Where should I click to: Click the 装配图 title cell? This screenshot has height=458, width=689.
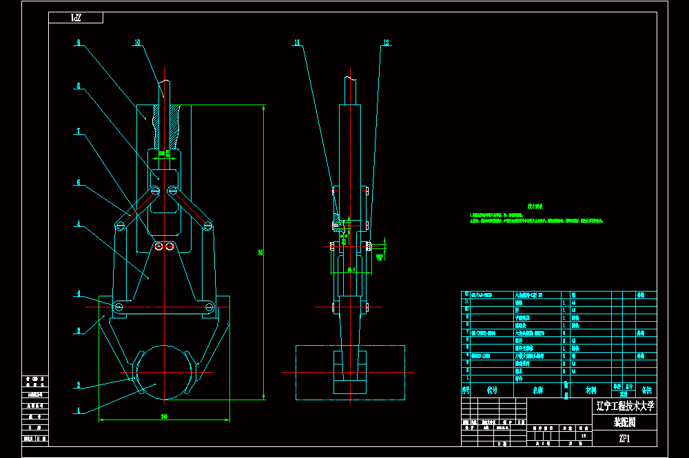tap(625, 422)
